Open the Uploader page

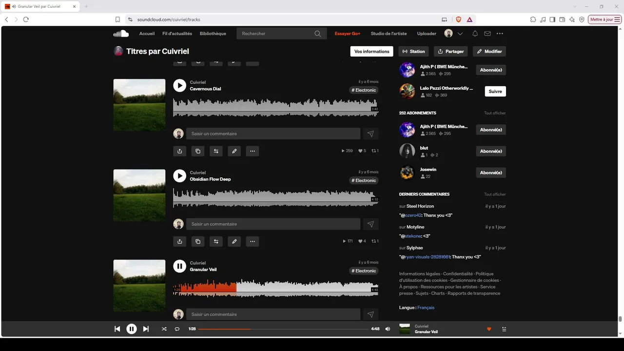(427, 34)
